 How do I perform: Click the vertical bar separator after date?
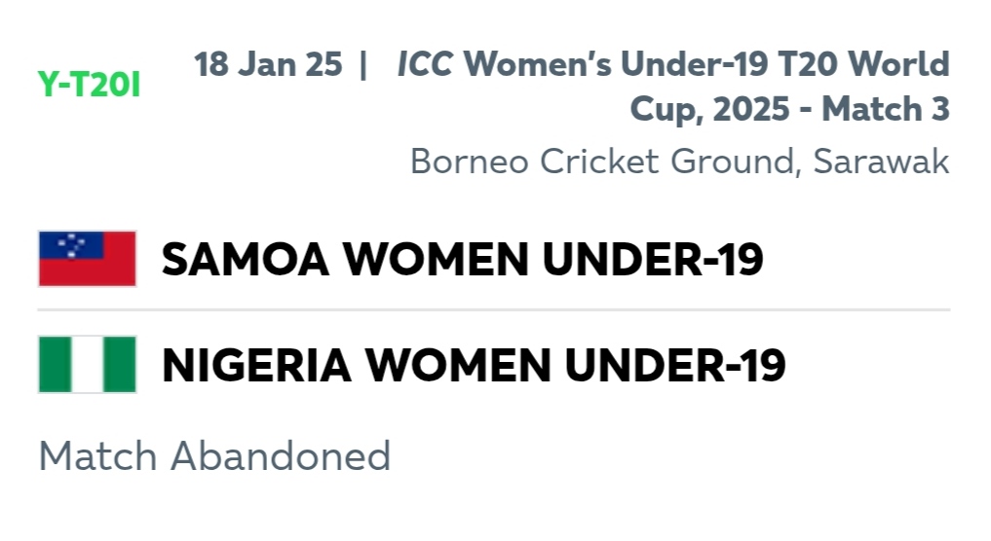pyautogui.click(x=362, y=64)
